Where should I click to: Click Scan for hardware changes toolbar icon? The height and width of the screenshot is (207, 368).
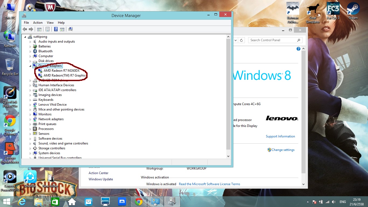(x=71, y=29)
